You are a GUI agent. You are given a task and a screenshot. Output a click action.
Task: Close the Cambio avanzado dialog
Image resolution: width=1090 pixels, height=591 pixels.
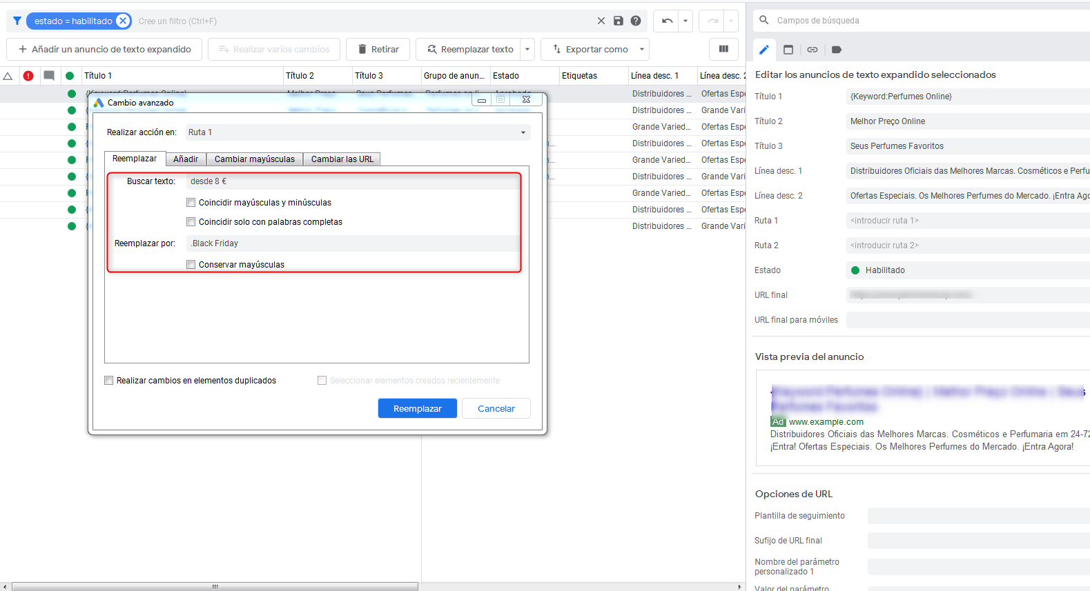tap(527, 100)
